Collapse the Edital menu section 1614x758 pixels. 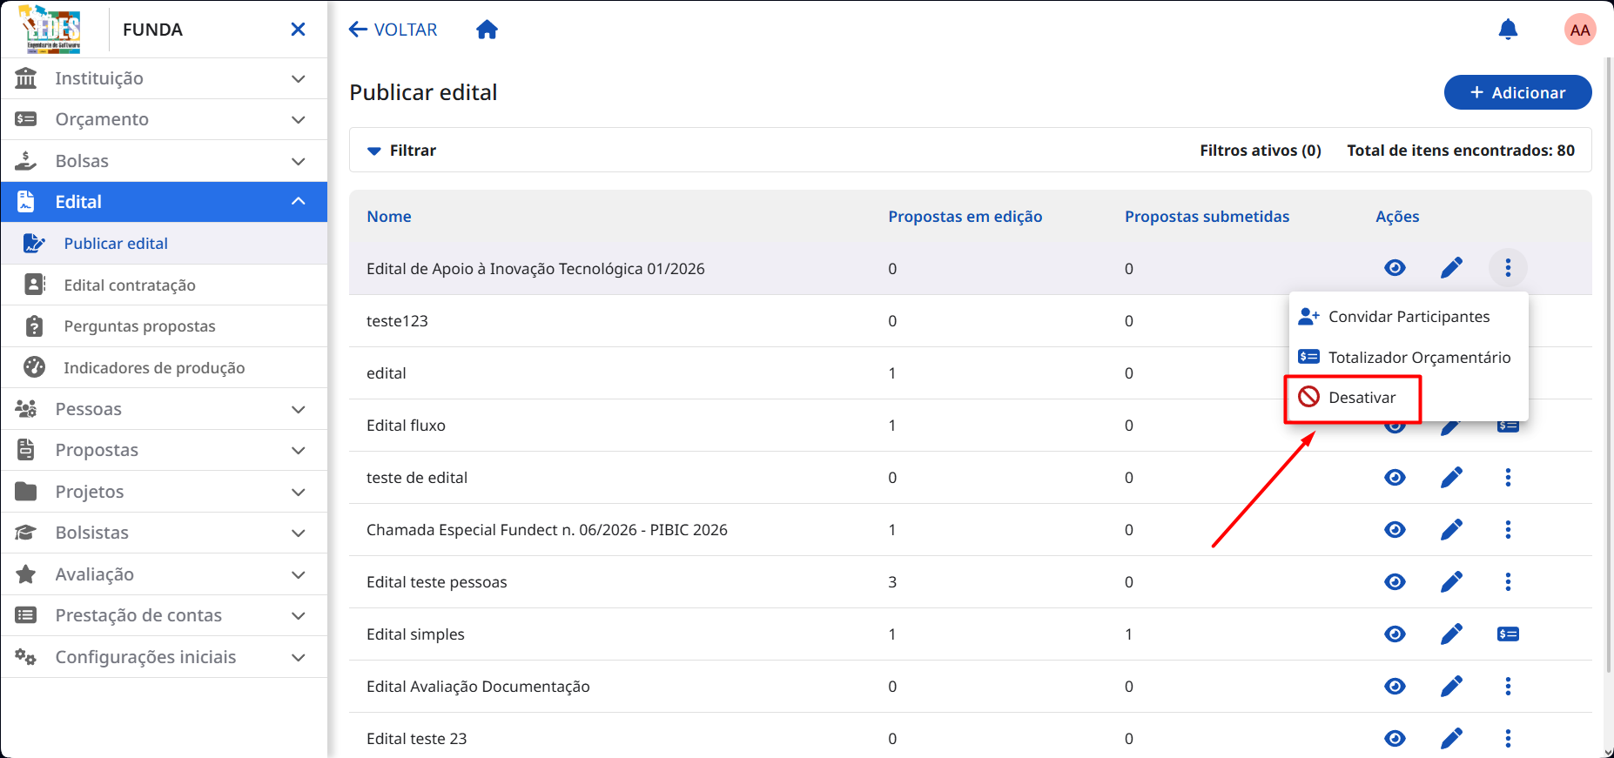pyautogui.click(x=165, y=202)
